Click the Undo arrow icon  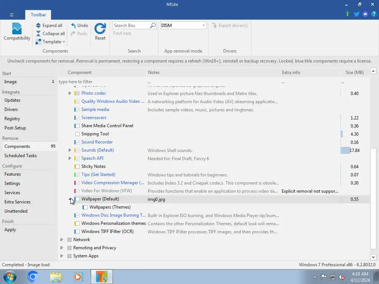pyautogui.click(x=73, y=26)
